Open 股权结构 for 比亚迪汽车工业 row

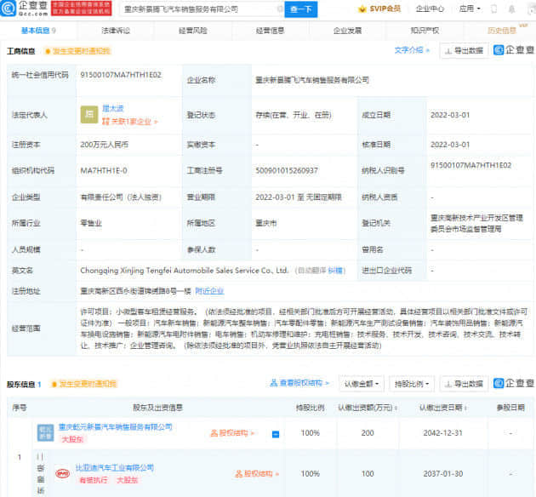click(x=257, y=474)
